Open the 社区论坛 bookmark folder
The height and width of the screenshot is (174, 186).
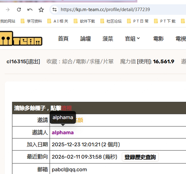[x=111, y=21]
